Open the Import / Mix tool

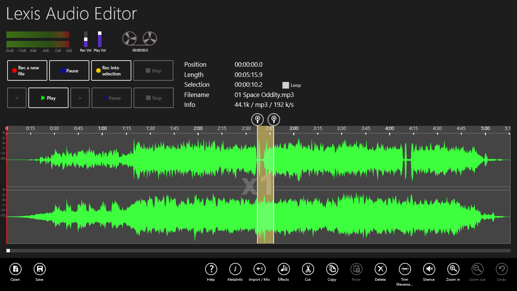(259, 269)
